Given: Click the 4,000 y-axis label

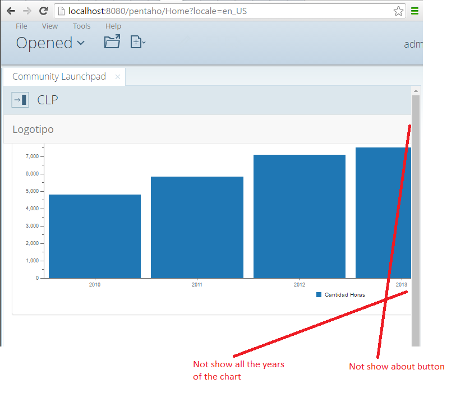Looking at the screenshot, I should coord(32,209).
